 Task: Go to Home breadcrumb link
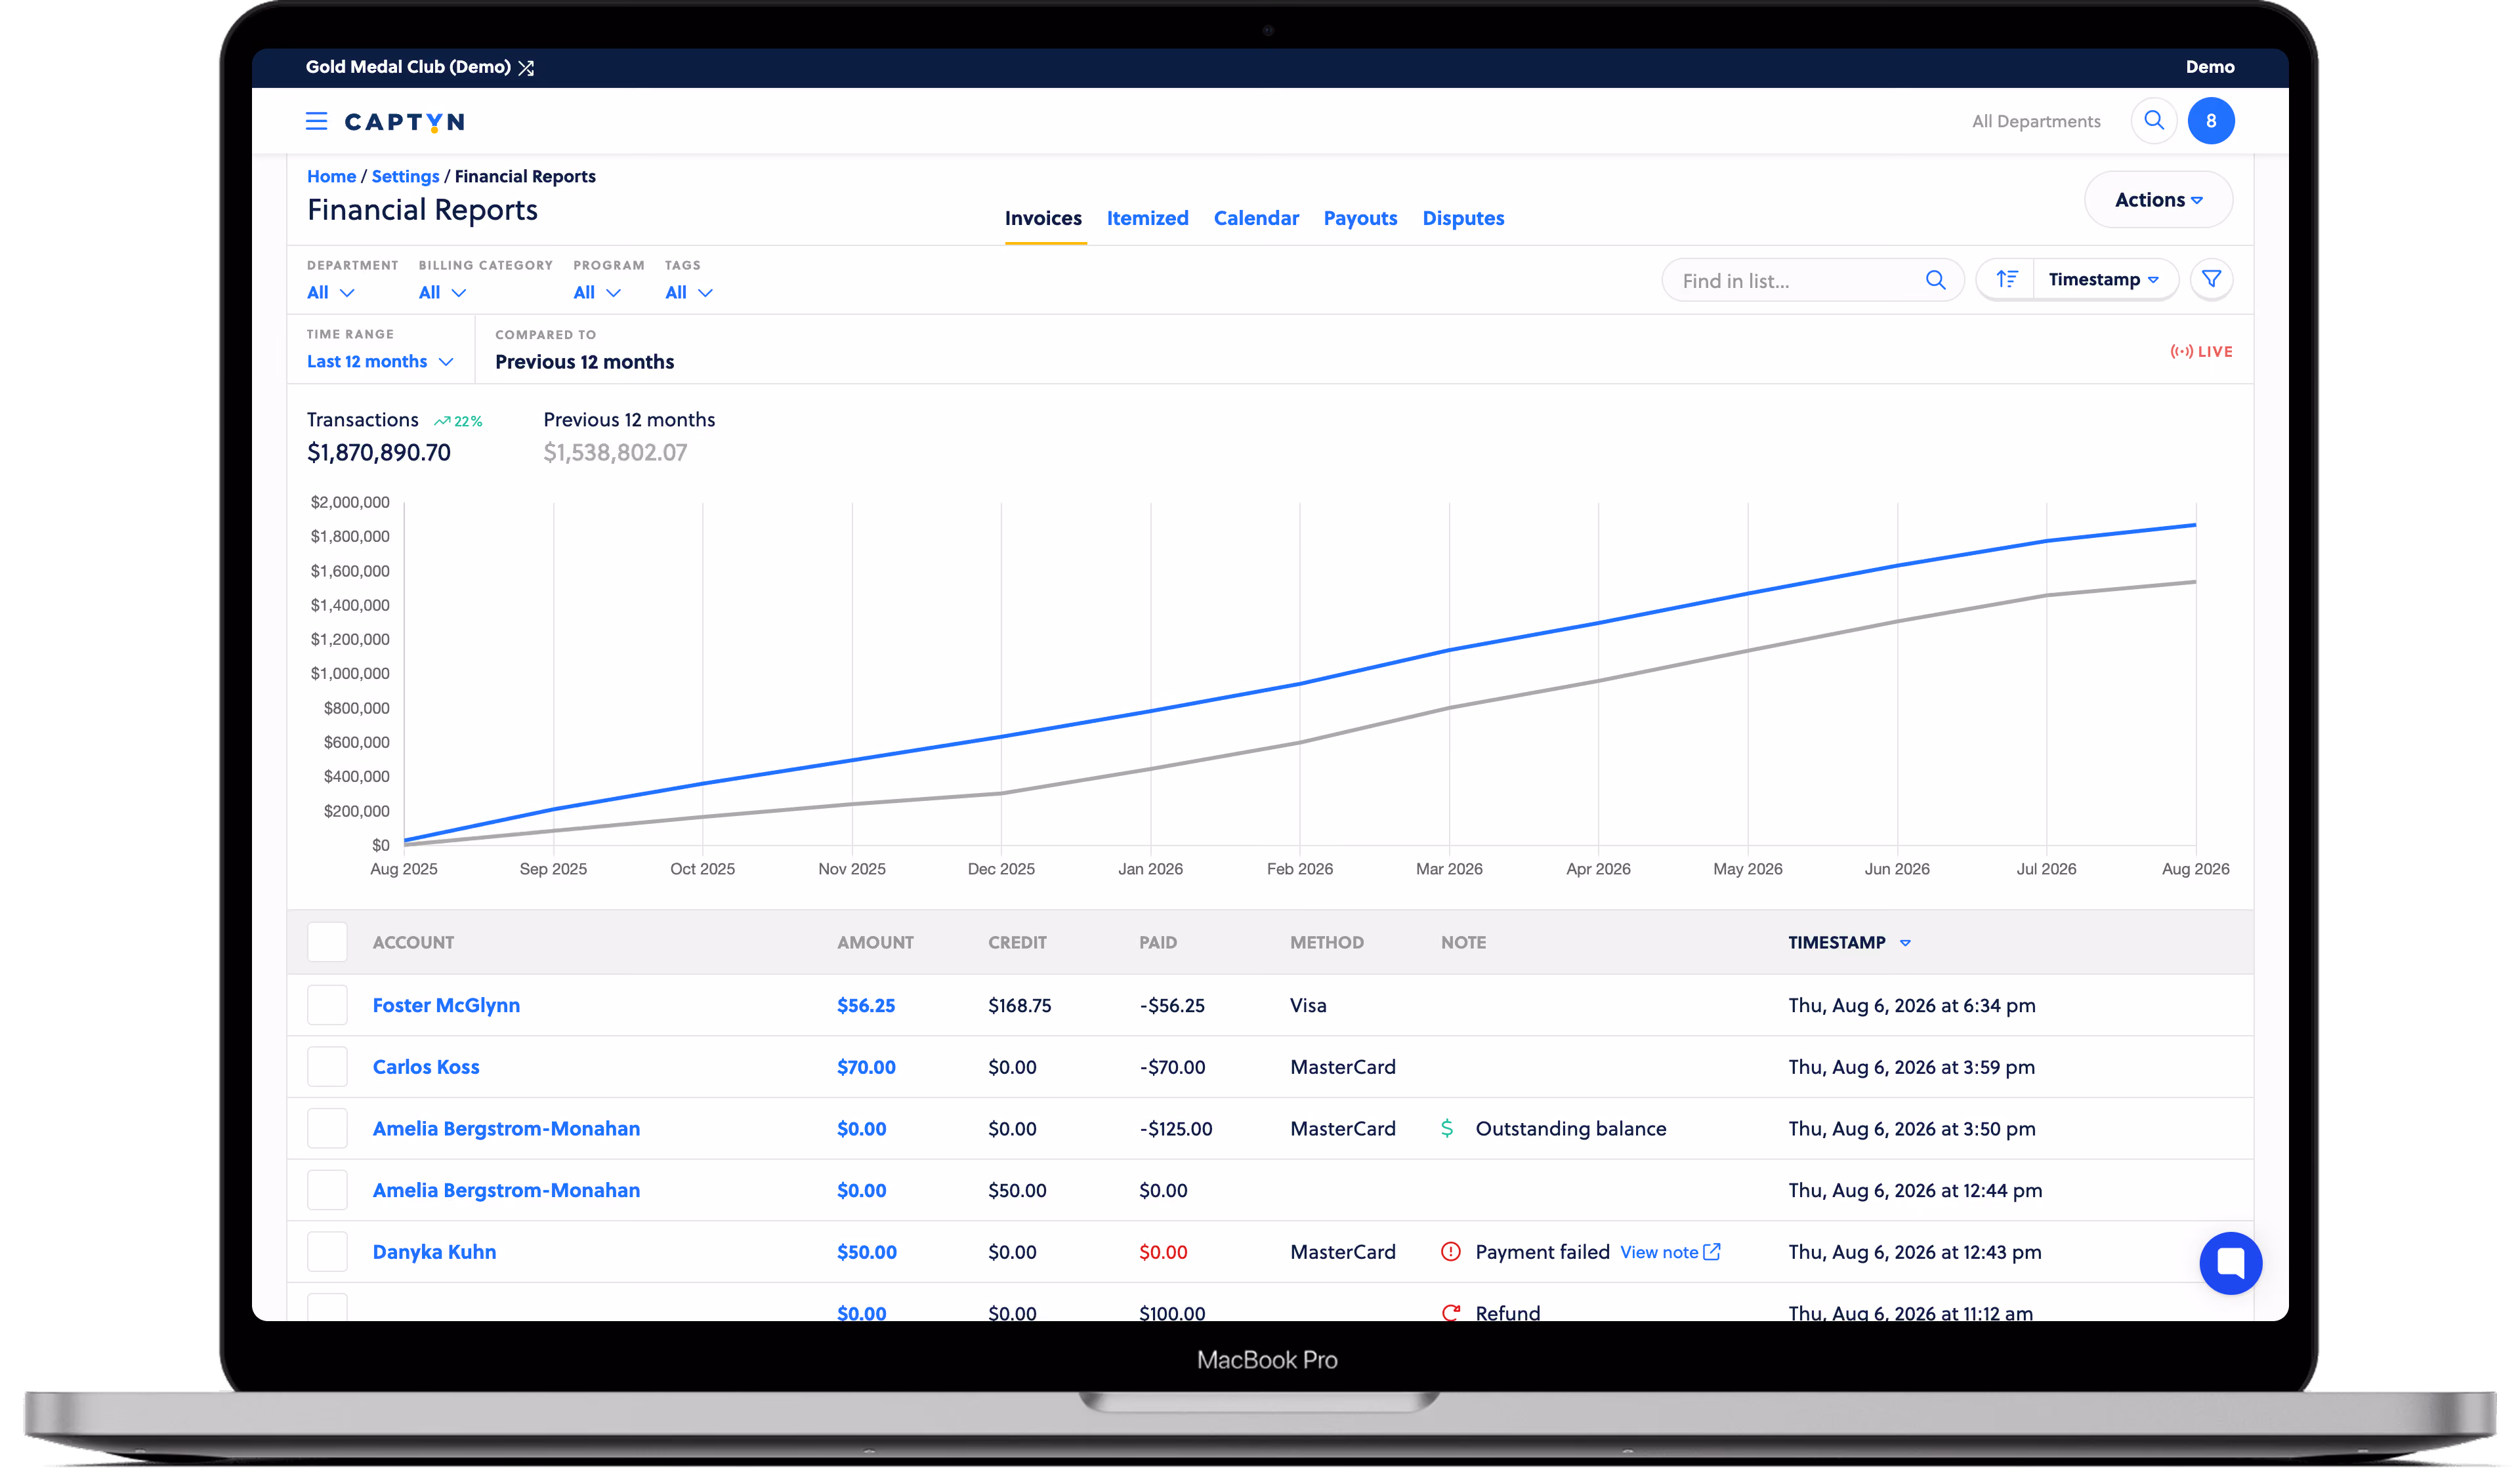pyautogui.click(x=331, y=177)
